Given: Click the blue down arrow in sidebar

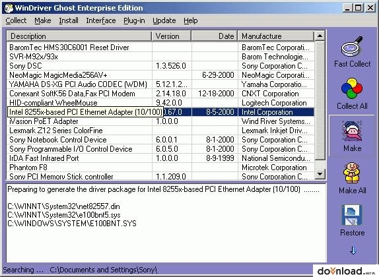Looking at the screenshot, I should pyautogui.click(x=353, y=251).
